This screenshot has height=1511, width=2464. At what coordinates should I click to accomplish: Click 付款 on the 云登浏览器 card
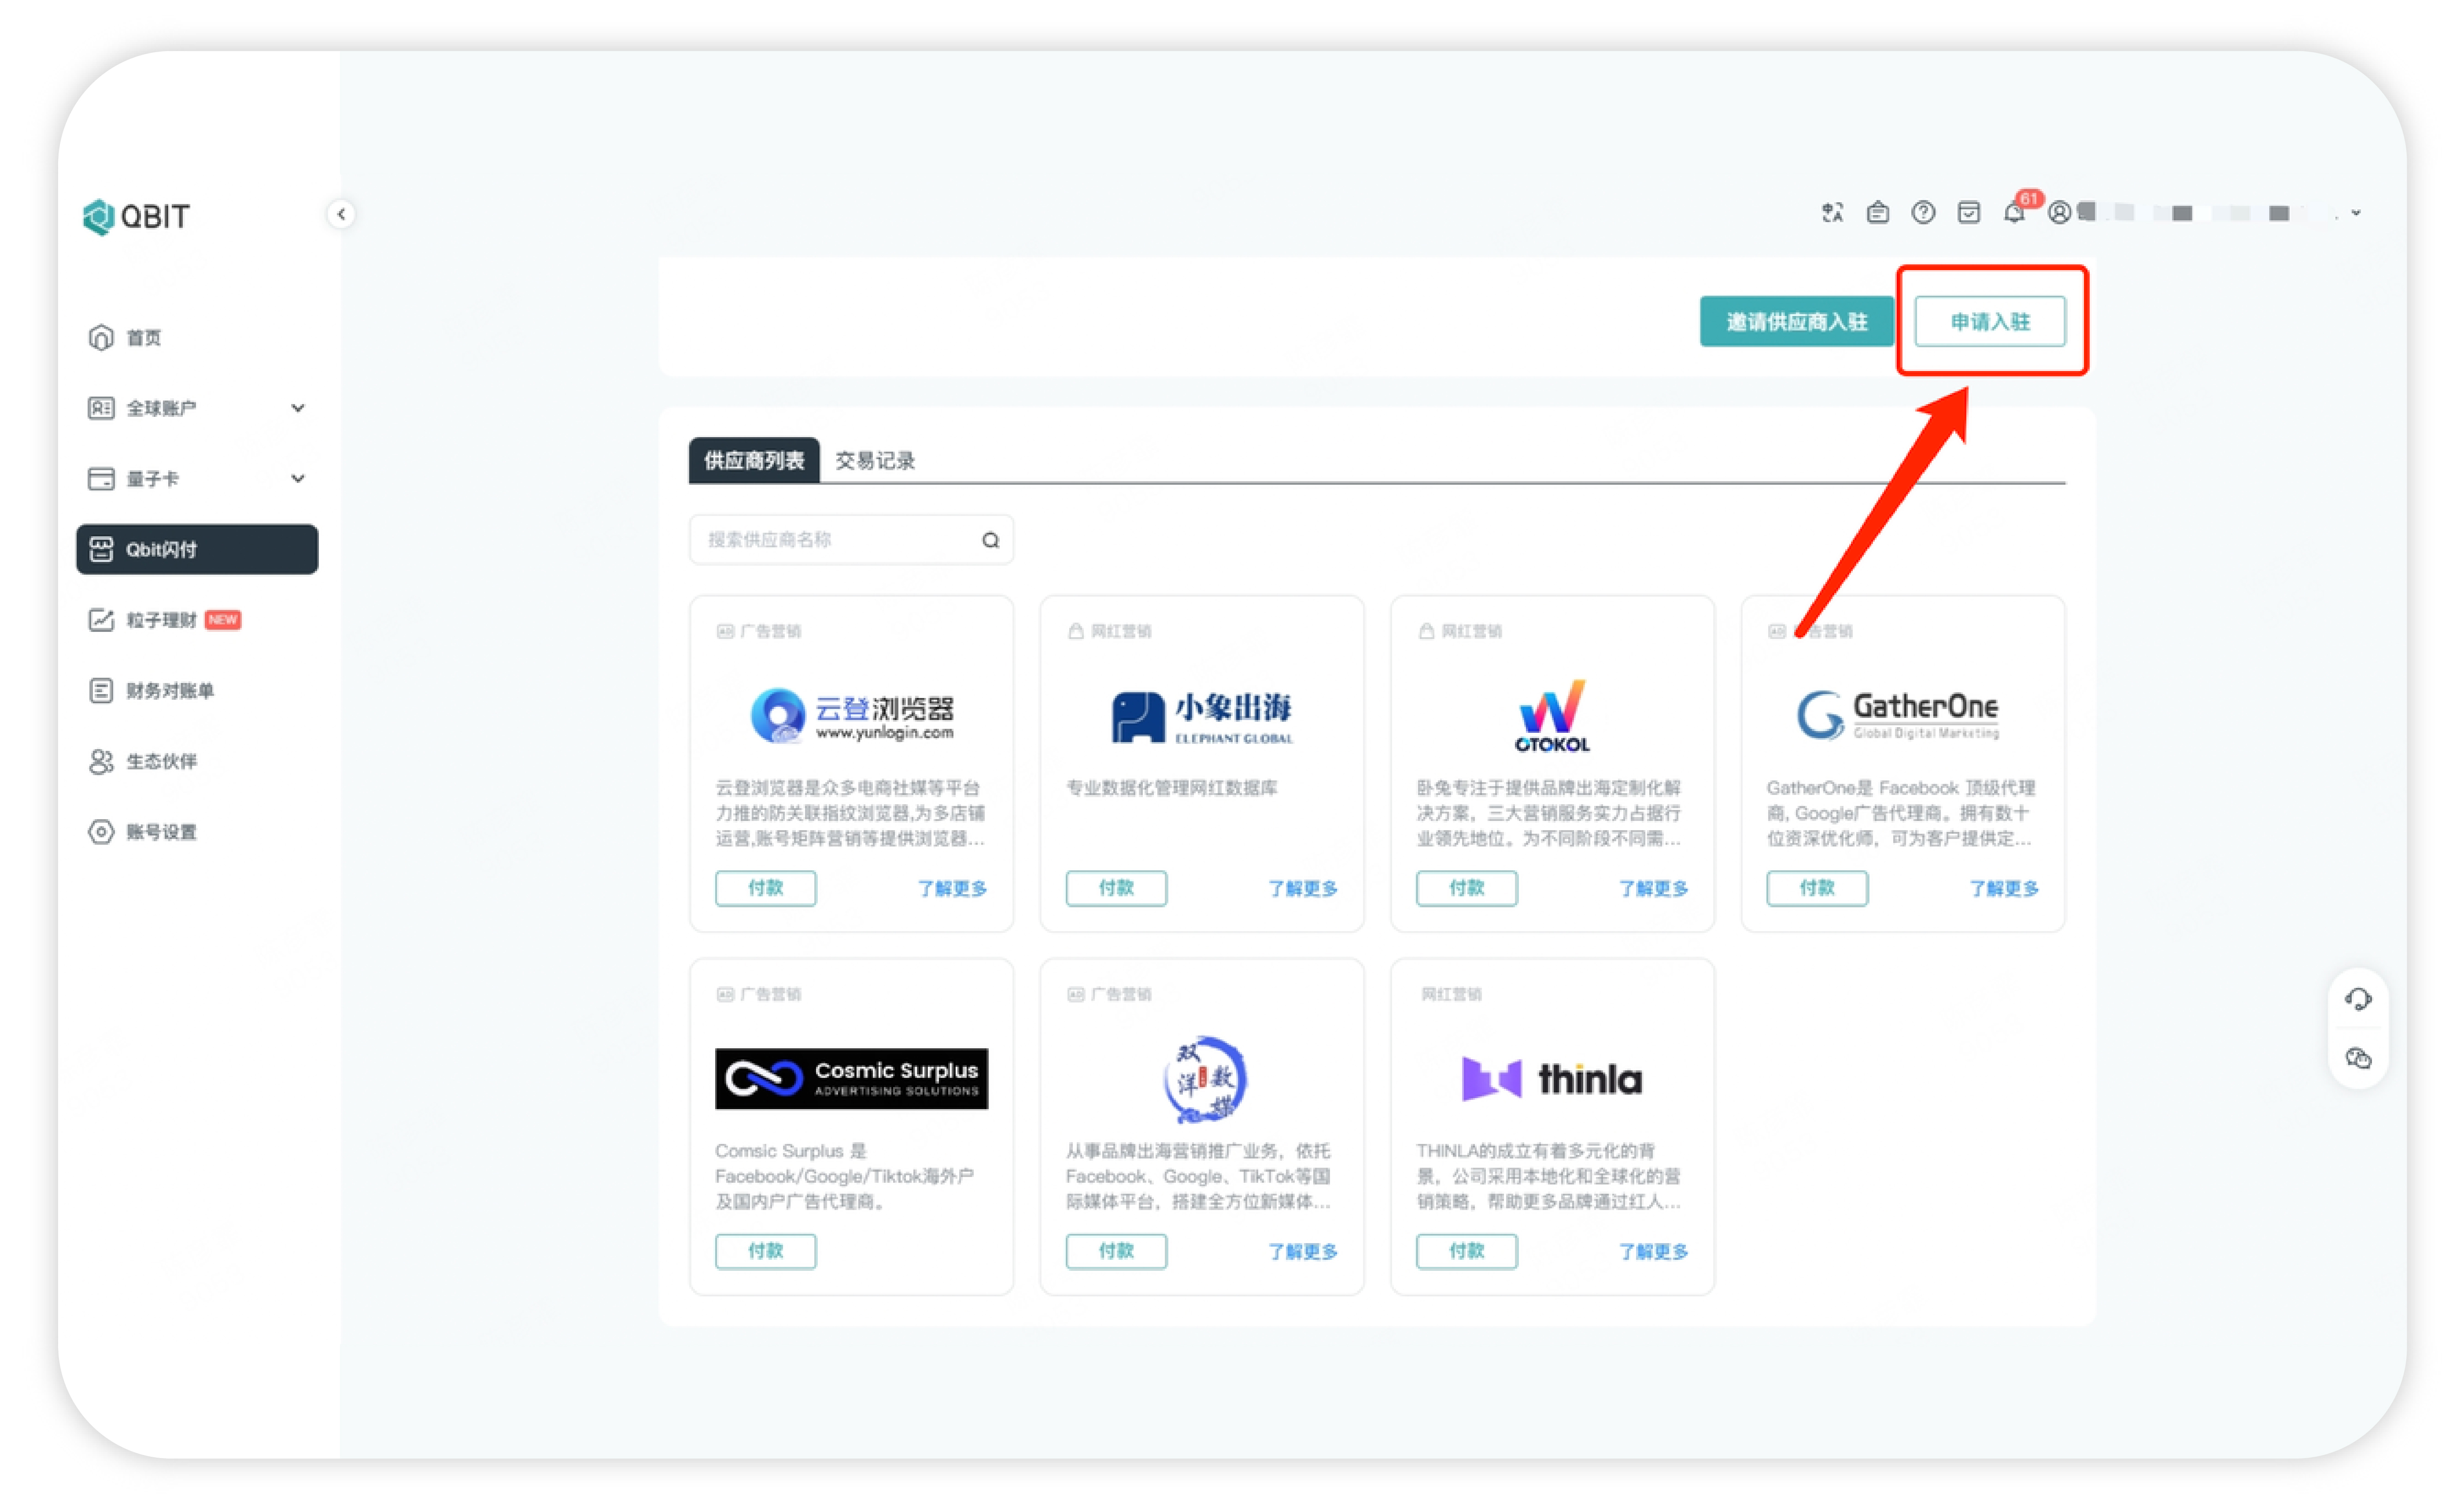(x=766, y=889)
